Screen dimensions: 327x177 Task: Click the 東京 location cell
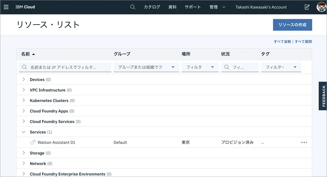pyautogui.click(x=186, y=142)
